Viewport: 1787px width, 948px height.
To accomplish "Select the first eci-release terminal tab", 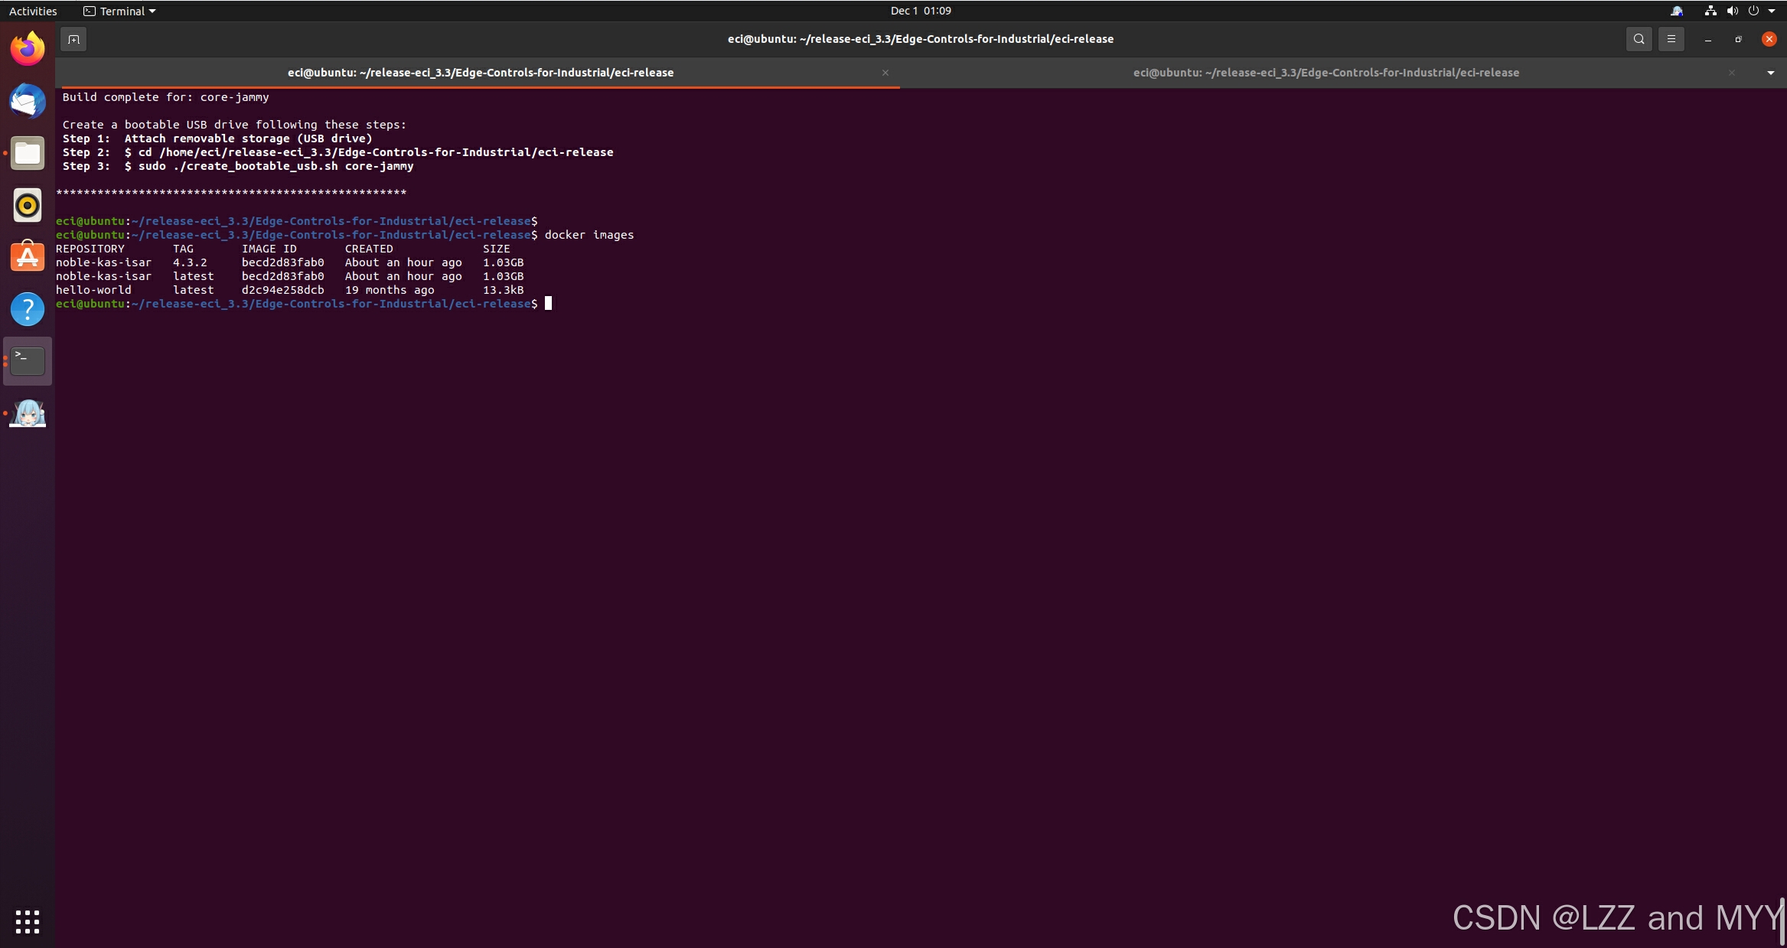I will click(x=480, y=73).
